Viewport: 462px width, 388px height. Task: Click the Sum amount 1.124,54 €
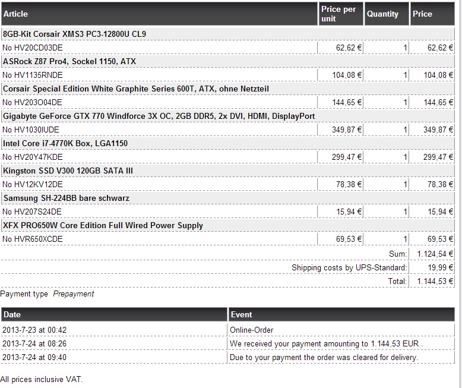point(435,254)
